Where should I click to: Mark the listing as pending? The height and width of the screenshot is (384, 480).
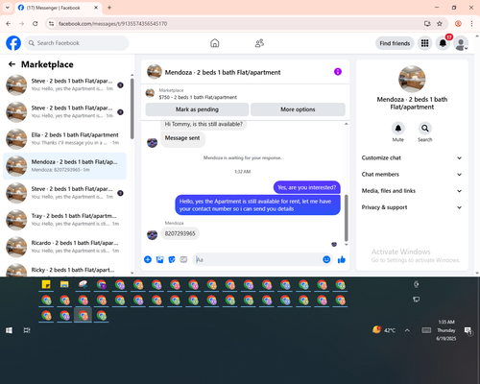point(197,109)
